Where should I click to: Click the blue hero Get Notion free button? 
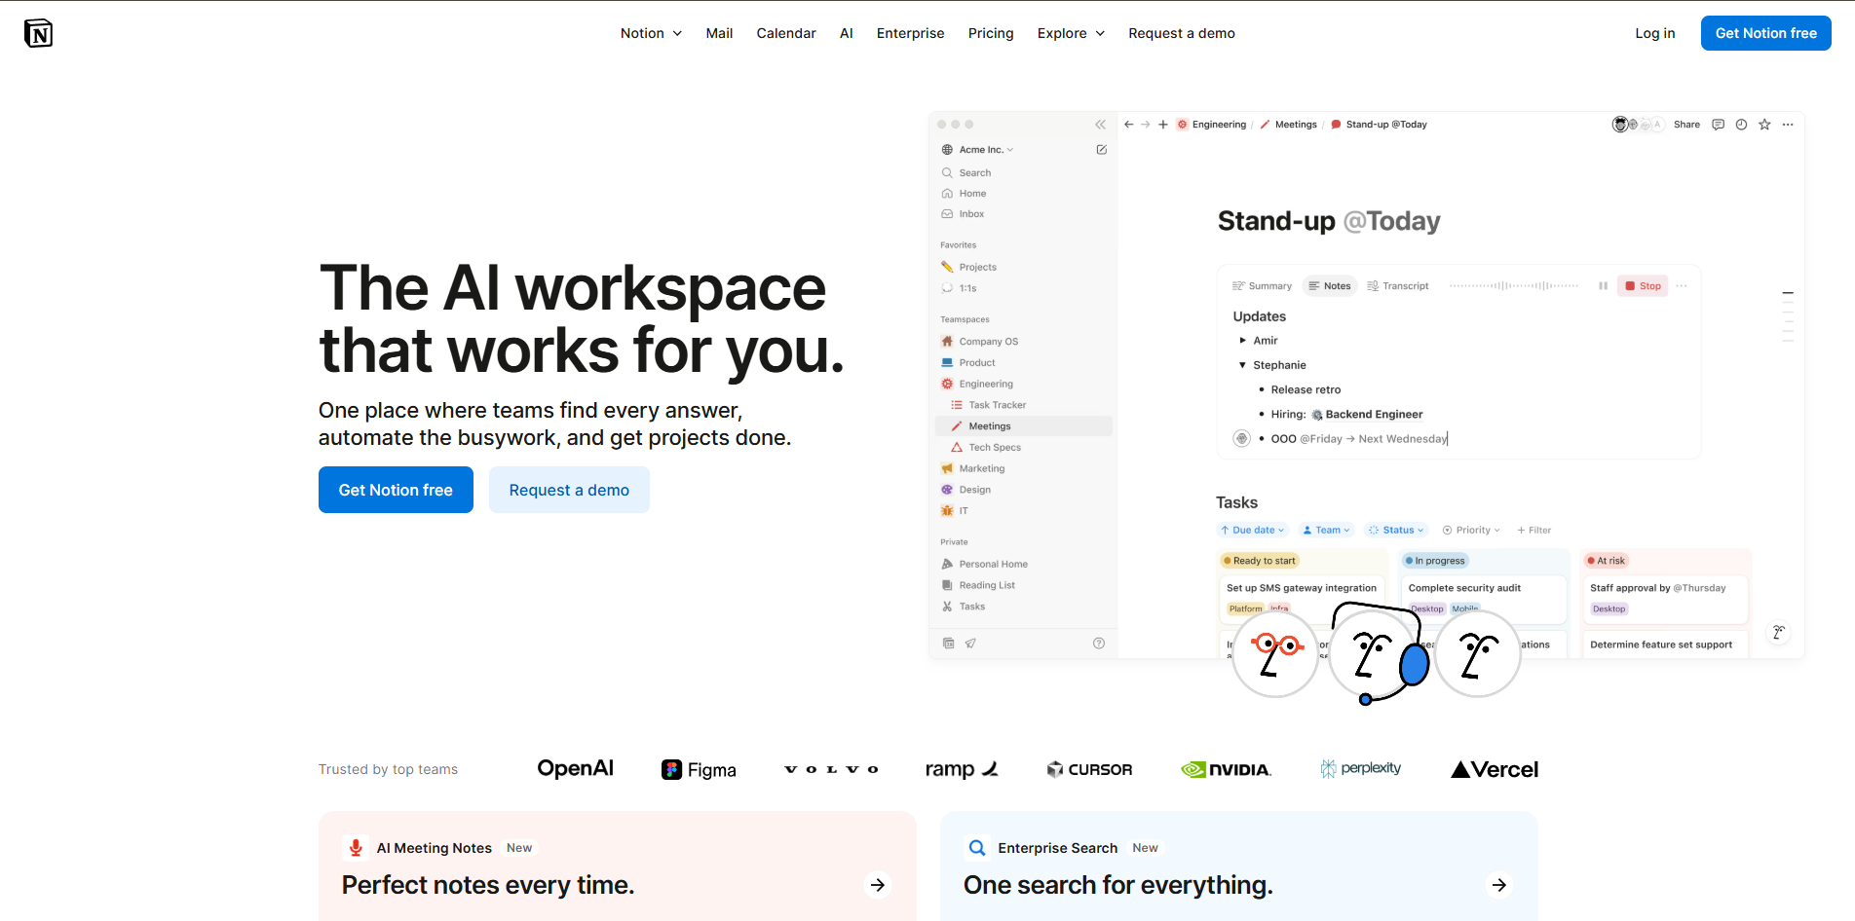pos(396,490)
